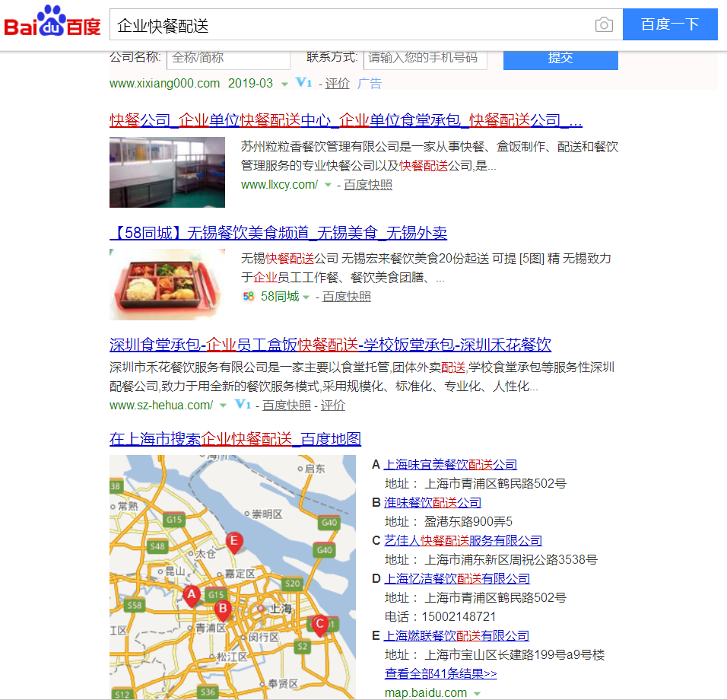Open camera image search icon
This screenshot has height=700, width=727.
tap(604, 24)
